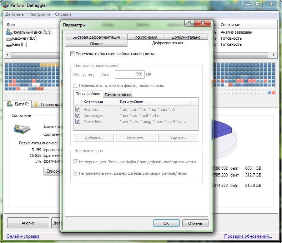The image size is (282, 243).
Task: Open the Дополнительно tab
Action: click(186, 37)
